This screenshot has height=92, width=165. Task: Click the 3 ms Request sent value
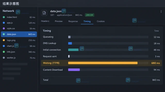click(157, 56)
